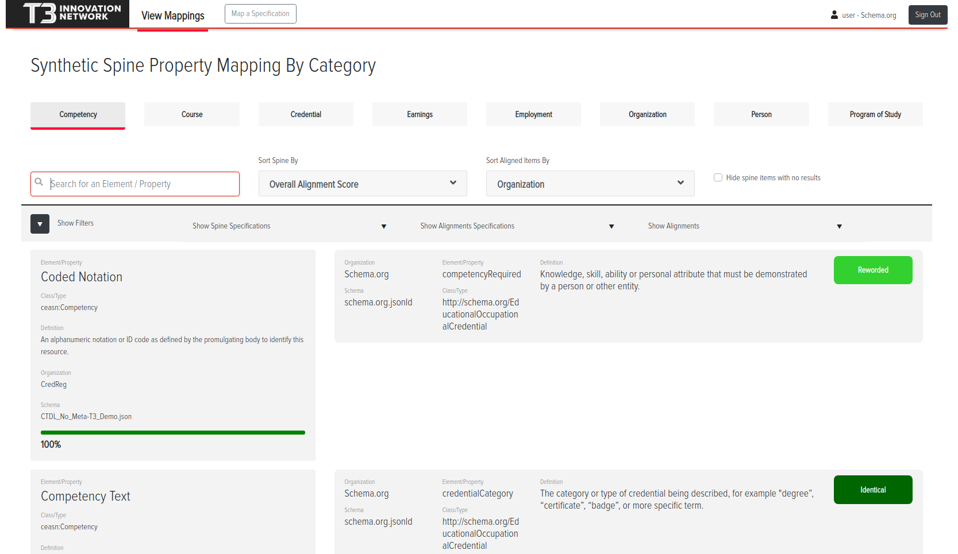
Task: Focus the Search for an Element / Property field
Action: (x=135, y=184)
